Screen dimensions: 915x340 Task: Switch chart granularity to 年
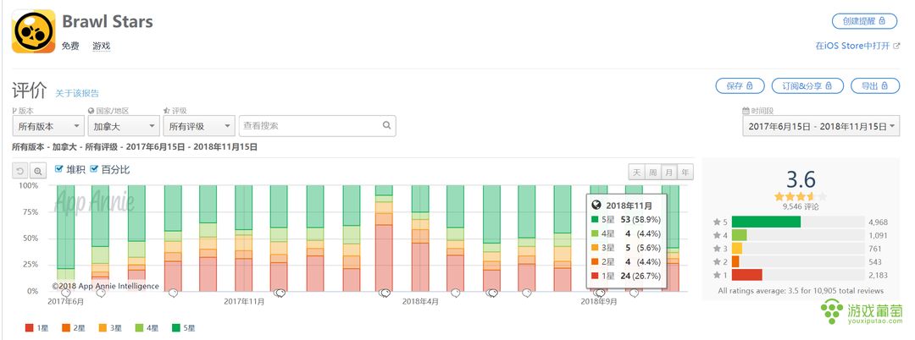pyautogui.click(x=685, y=173)
